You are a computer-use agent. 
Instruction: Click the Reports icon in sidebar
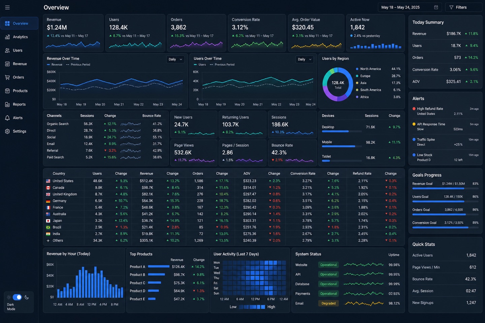click(x=7, y=104)
